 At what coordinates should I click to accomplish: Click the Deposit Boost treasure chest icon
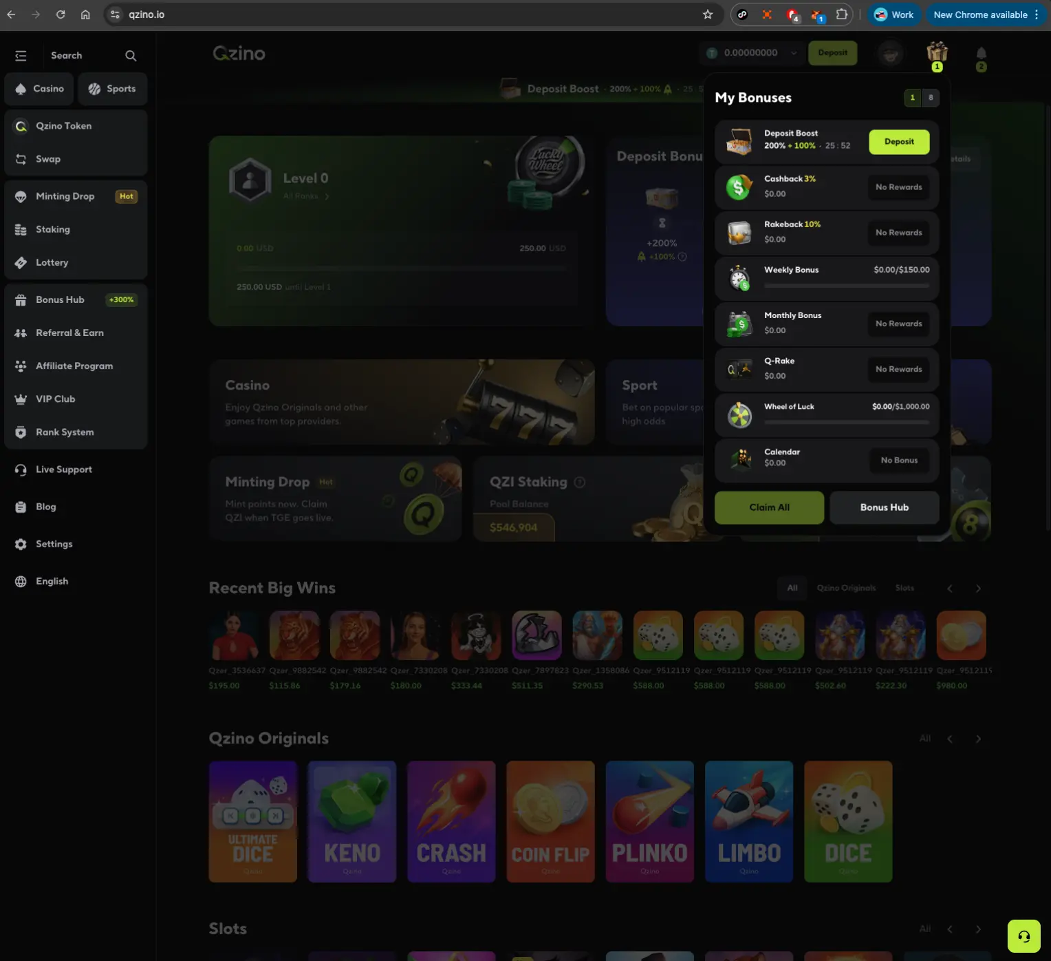coord(739,141)
